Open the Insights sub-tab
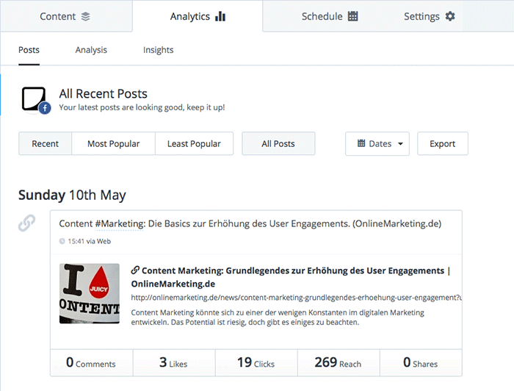Image resolution: width=514 pixels, height=391 pixels. click(x=159, y=50)
